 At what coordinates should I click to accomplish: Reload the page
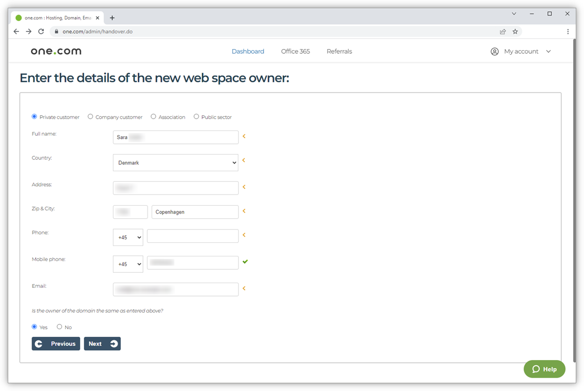pyautogui.click(x=41, y=31)
